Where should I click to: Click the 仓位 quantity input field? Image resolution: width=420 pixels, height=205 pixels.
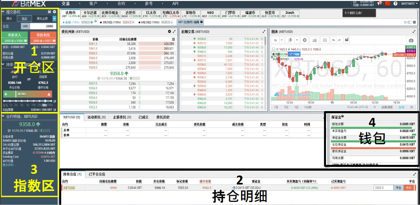tap(43, 26)
